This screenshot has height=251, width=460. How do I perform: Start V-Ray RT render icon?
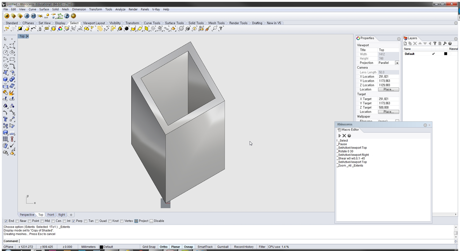[33, 16]
